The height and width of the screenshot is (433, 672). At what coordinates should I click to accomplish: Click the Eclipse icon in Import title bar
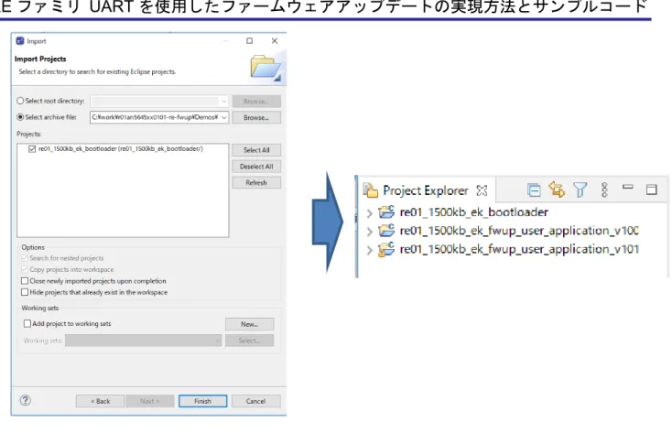click(20, 41)
